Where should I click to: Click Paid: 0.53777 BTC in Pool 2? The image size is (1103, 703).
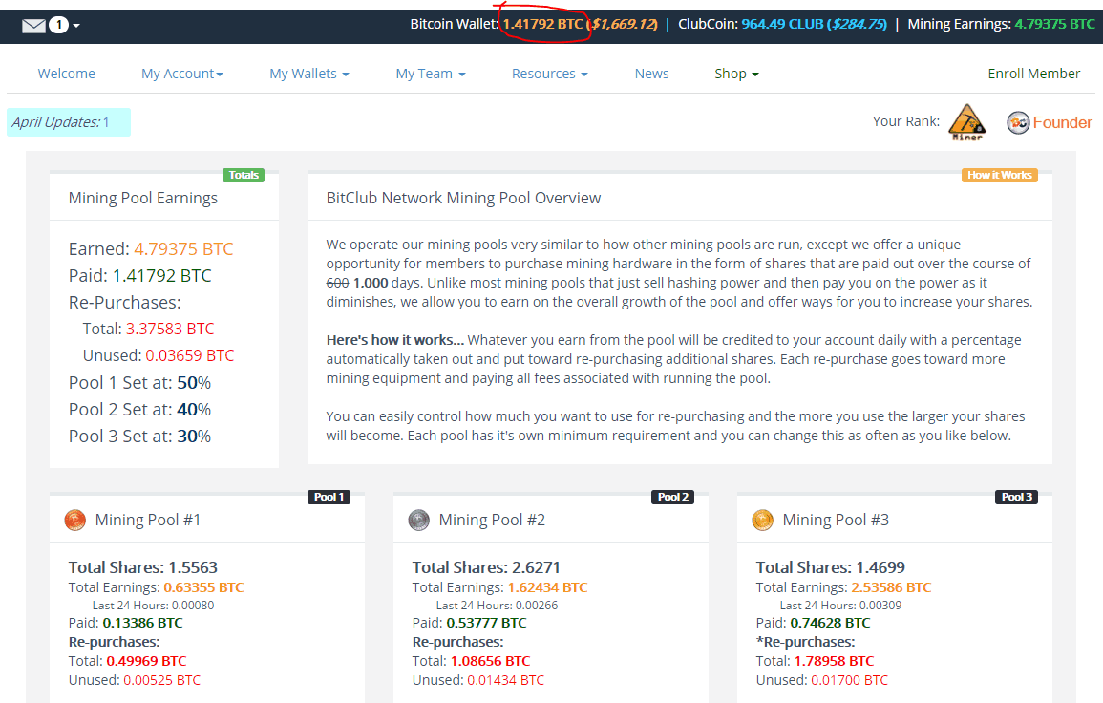click(469, 623)
